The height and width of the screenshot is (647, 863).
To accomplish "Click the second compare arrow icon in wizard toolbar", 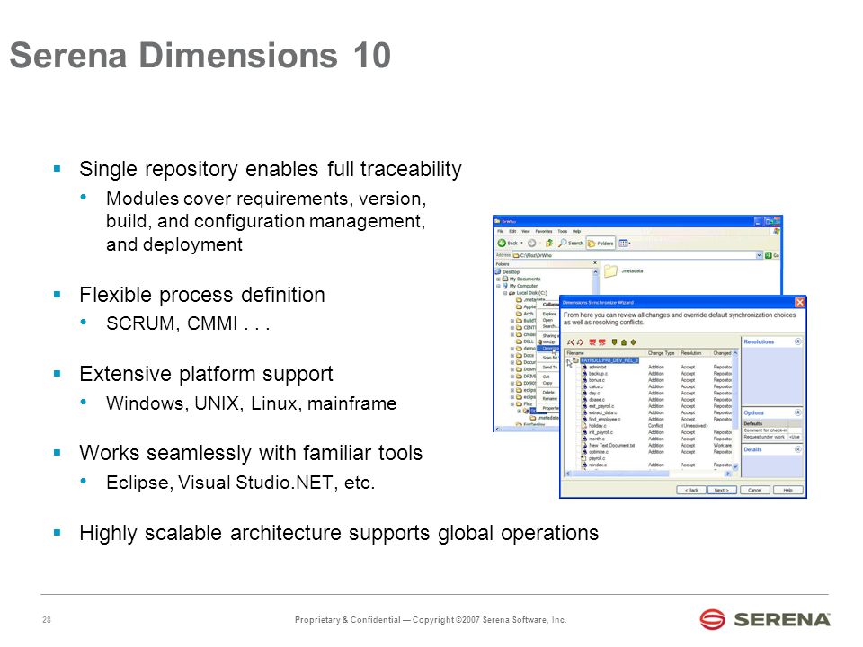I will 580,342.
